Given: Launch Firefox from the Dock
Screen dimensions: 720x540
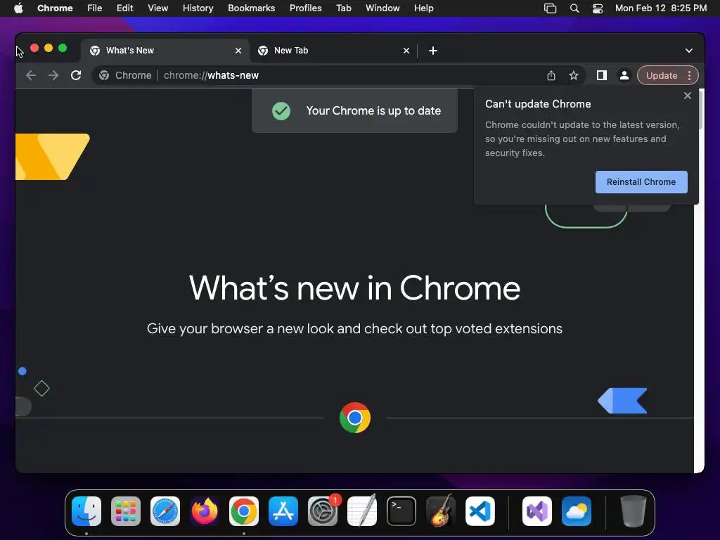Looking at the screenshot, I should tap(205, 511).
